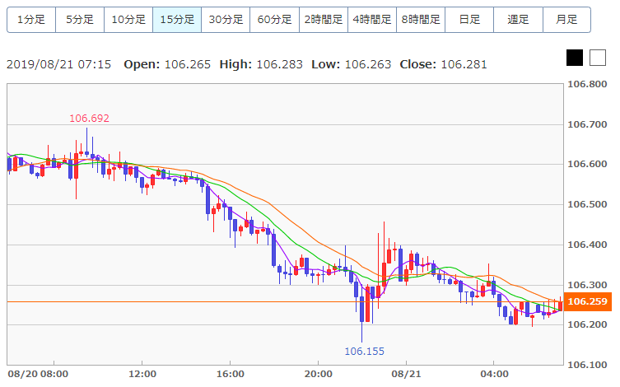
Task: Click the 106.800 price axis label
Action: [587, 84]
